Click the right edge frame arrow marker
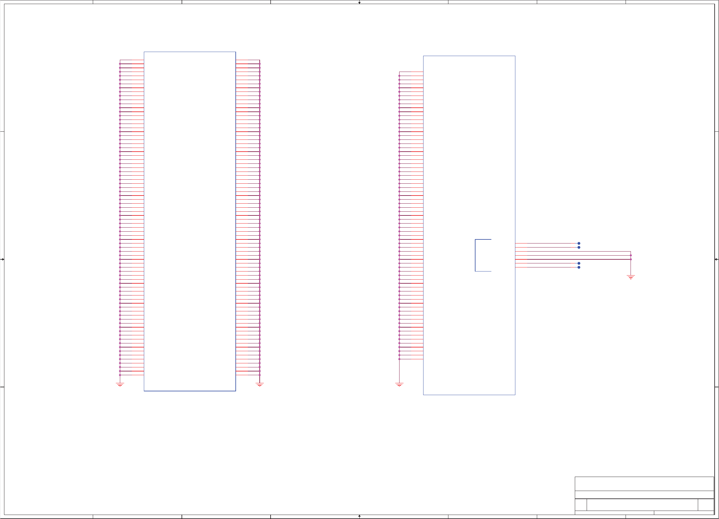Screen dimensions: 719x519 click(x=716, y=259)
